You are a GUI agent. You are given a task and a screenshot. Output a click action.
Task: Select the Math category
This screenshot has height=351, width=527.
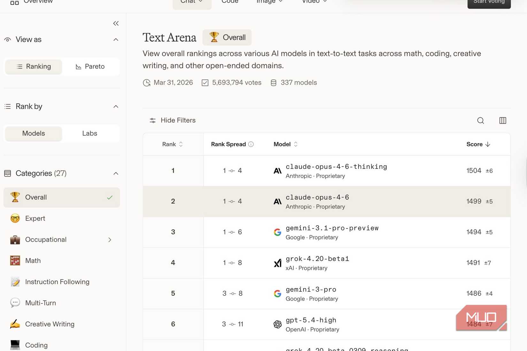click(33, 261)
